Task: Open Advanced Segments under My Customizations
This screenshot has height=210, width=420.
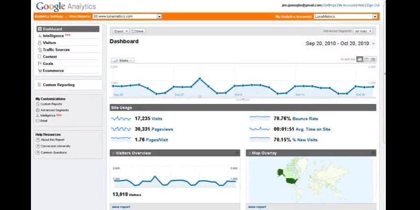Action: coord(55,110)
